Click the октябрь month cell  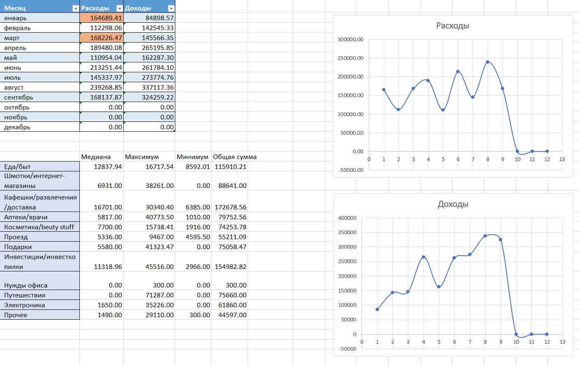click(x=40, y=107)
